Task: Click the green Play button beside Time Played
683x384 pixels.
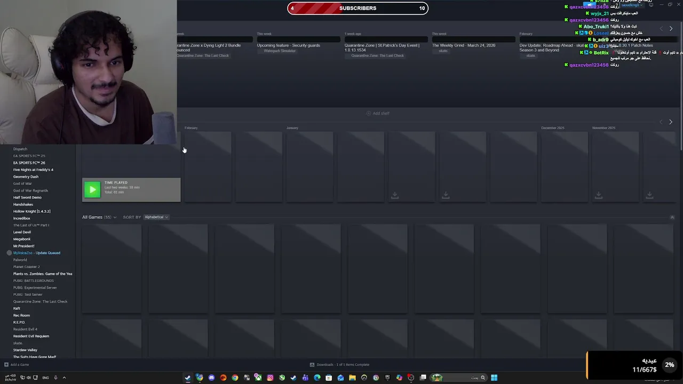Action: pos(92,190)
